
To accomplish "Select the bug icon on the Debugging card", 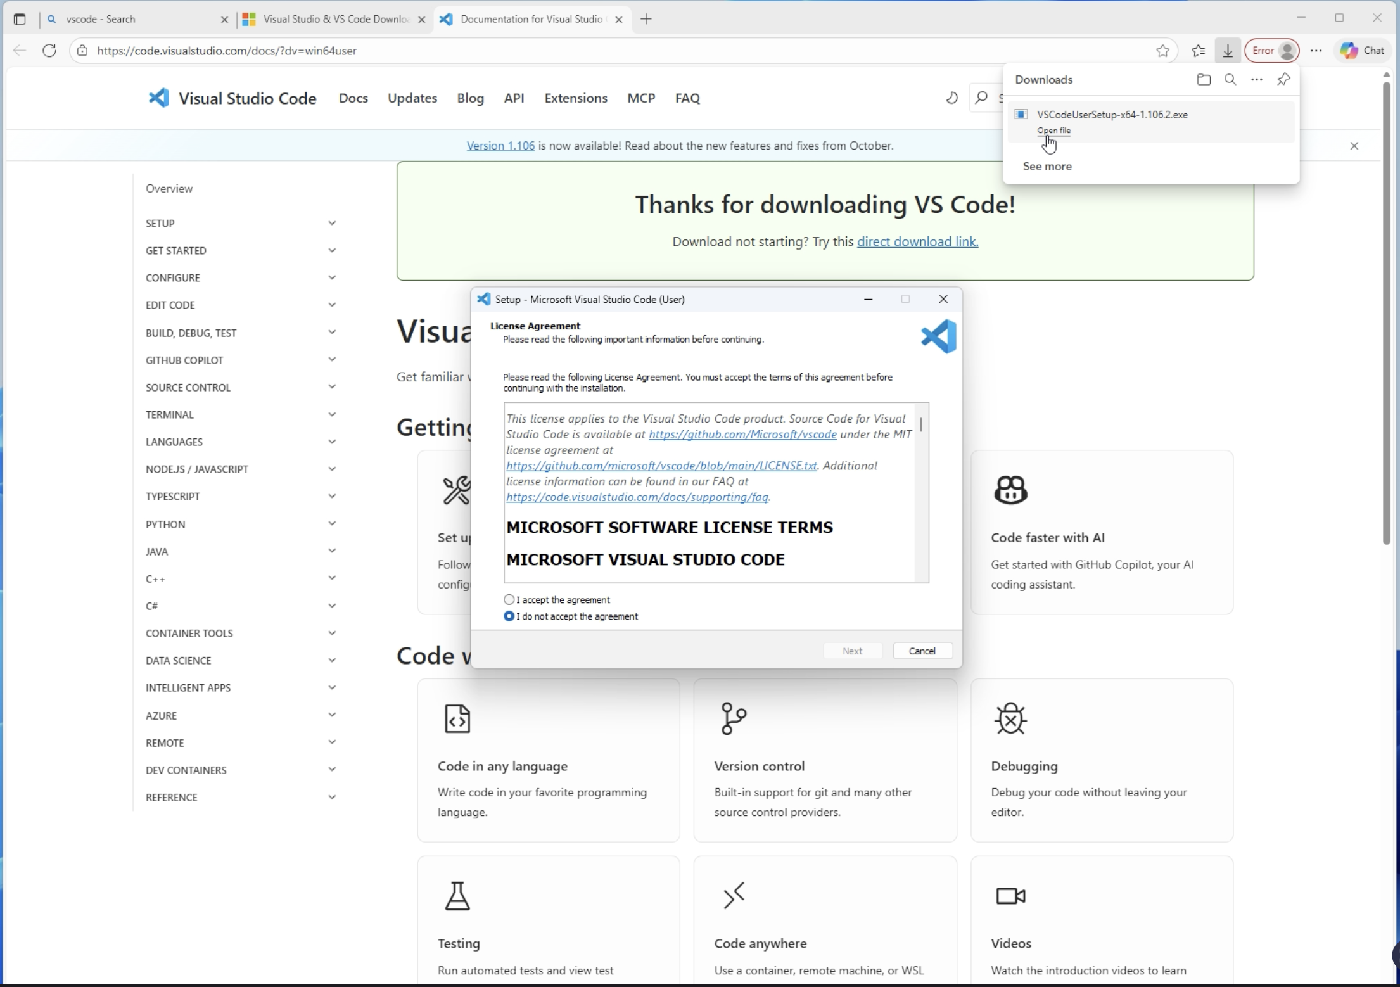I will click(1010, 718).
